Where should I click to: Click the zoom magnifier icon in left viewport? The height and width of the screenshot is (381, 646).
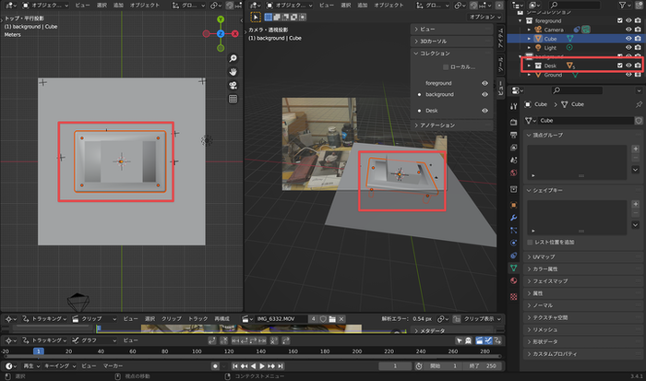[x=233, y=57]
